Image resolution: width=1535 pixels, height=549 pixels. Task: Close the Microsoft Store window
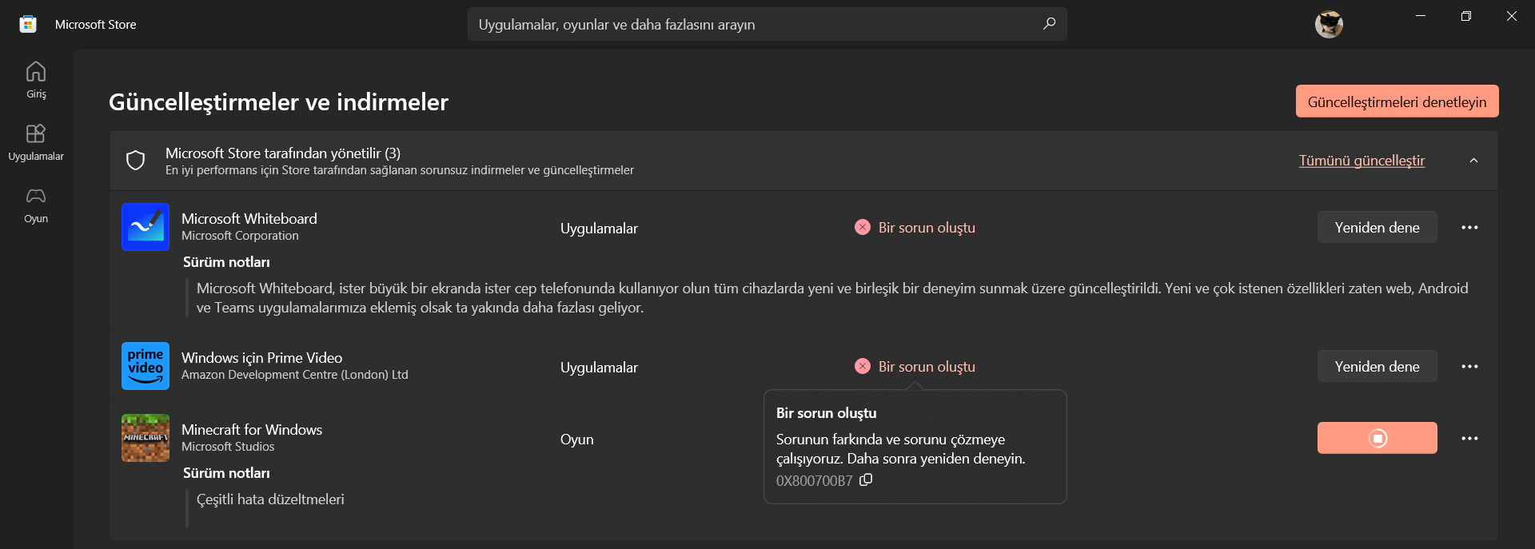(x=1511, y=16)
